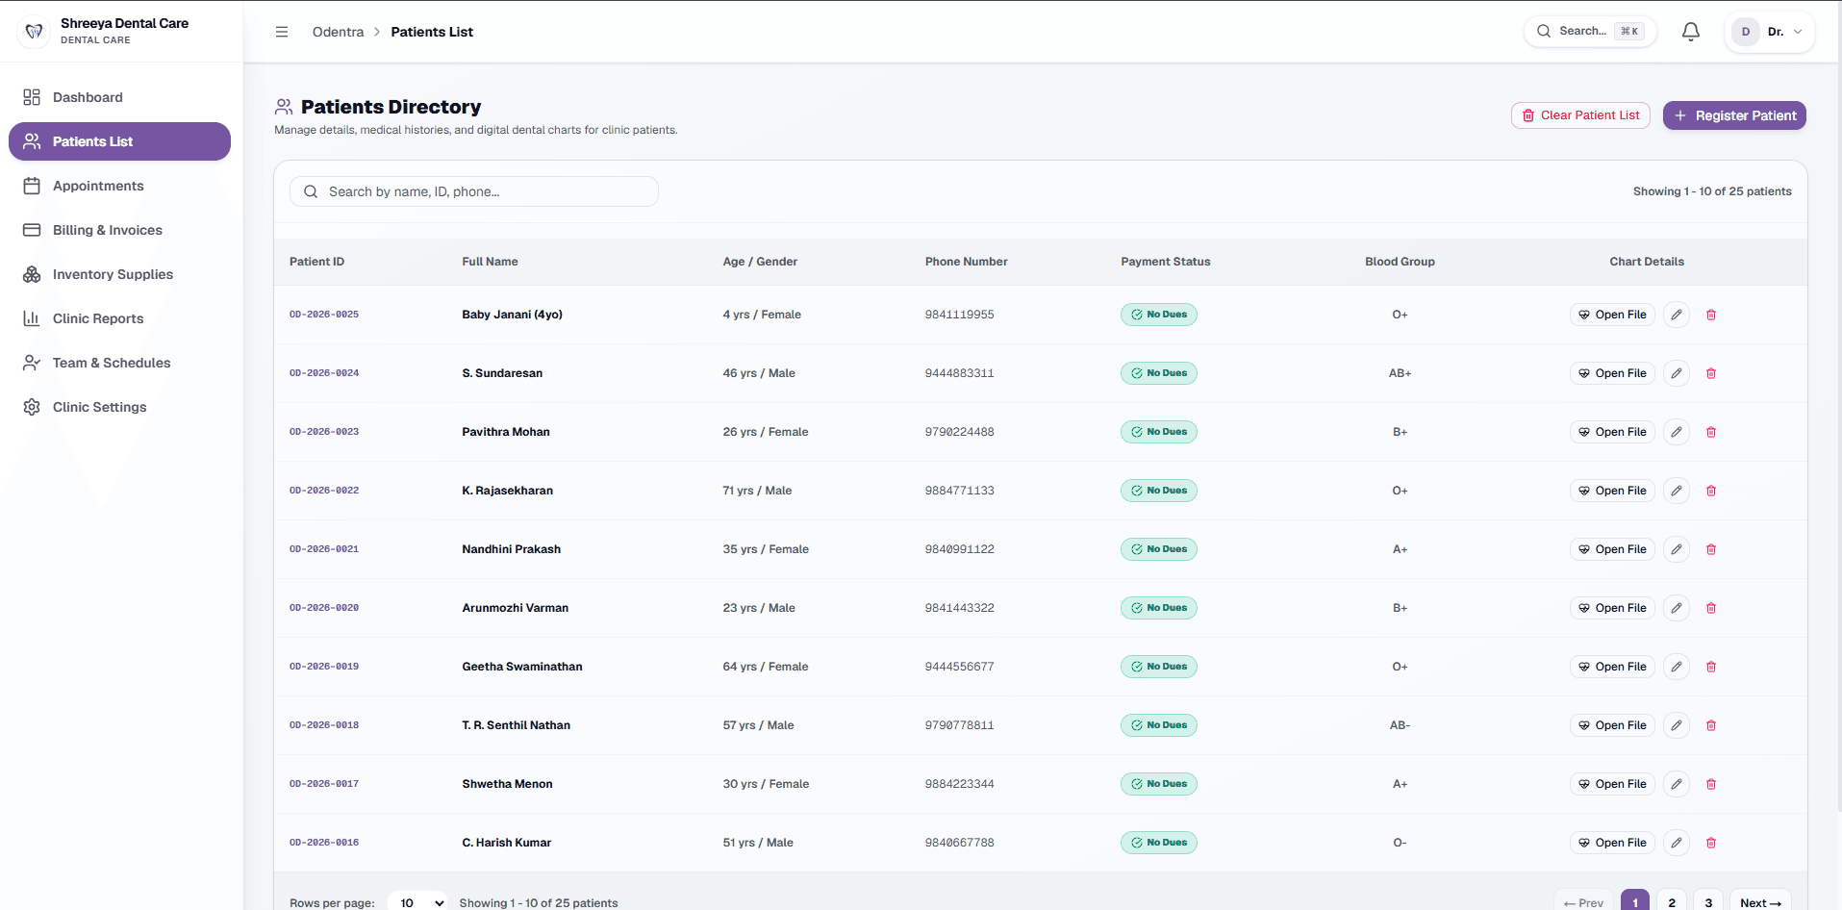Edit C. Harish Kumar record with pencil icon
This screenshot has width=1842, height=910.
[x=1677, y=843]
